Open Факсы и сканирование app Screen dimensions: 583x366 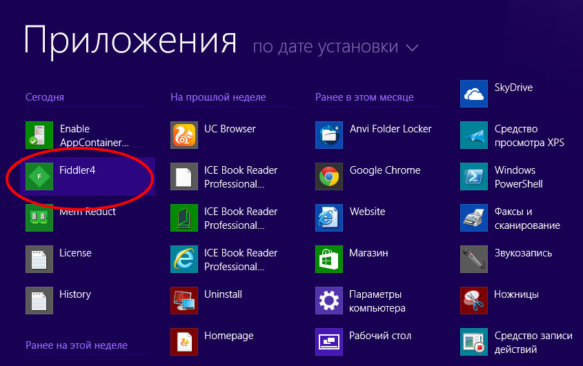474,218
